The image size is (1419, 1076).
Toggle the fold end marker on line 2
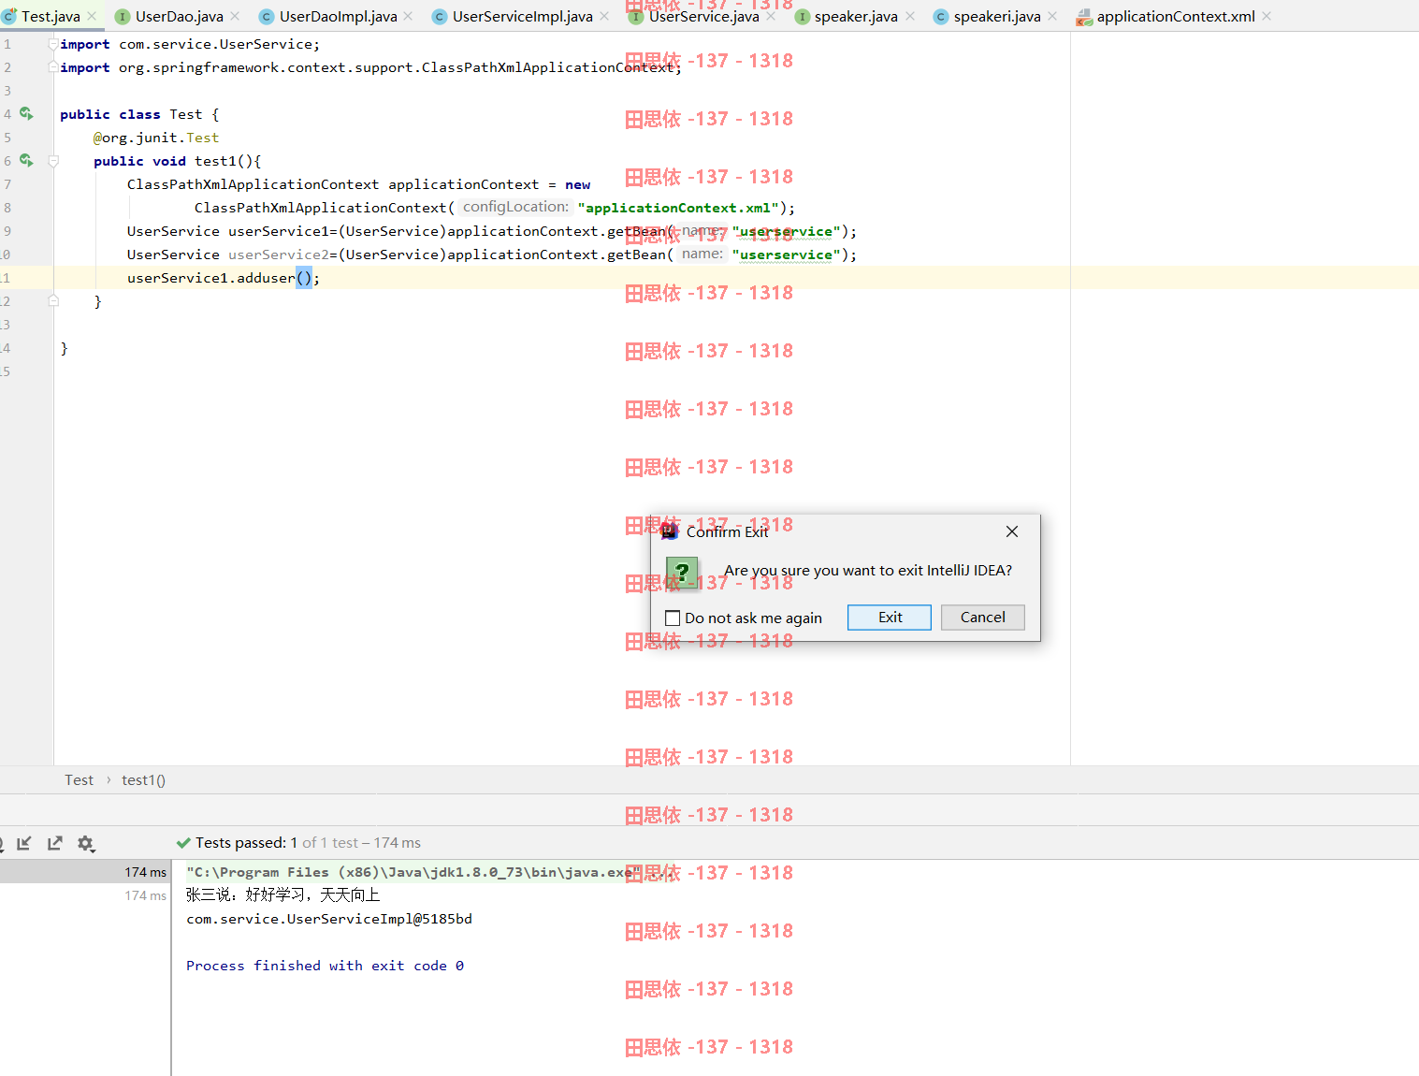pyautogui.click(x=53, y=66)
